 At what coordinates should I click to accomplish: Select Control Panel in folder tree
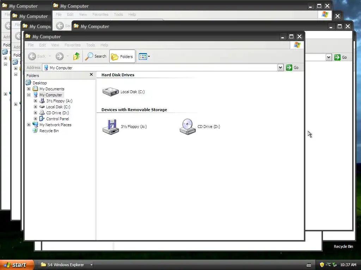[57, 119]
